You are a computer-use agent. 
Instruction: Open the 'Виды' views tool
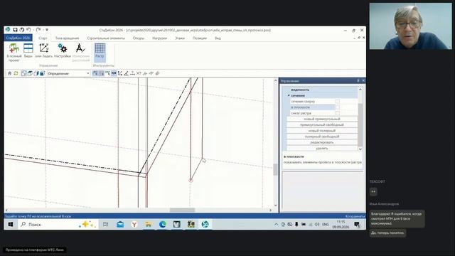click(x=28, y=50)
